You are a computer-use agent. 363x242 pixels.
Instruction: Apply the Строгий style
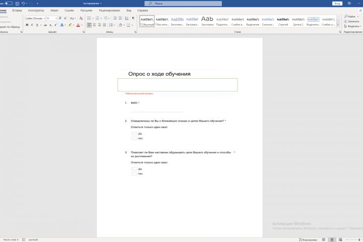pos(283,21)
